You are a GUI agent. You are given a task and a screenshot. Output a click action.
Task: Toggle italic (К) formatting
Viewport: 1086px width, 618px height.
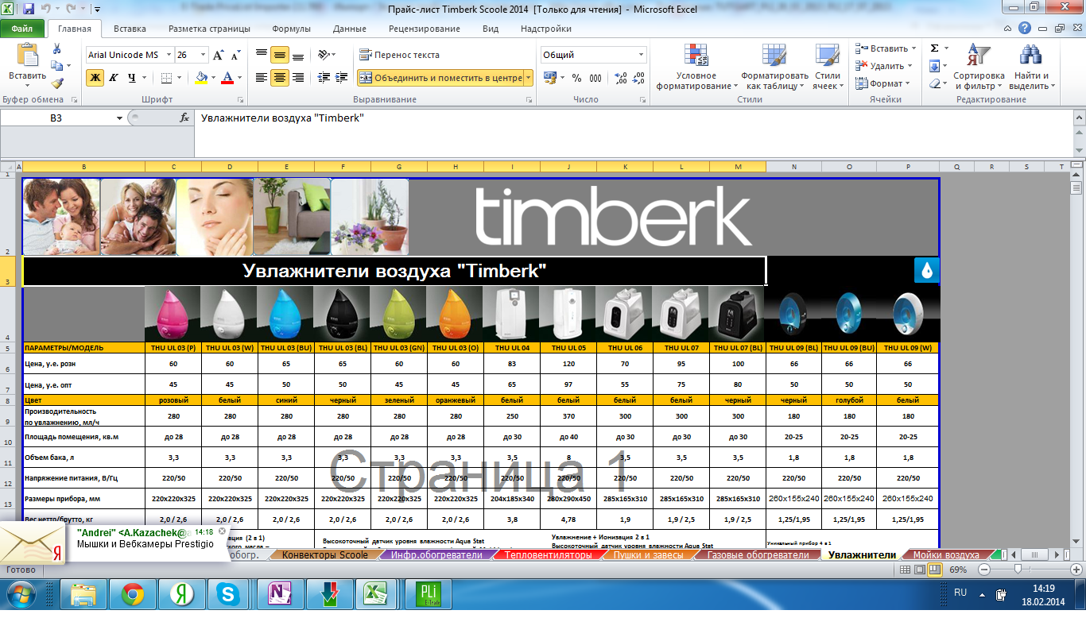click(114, 78)
